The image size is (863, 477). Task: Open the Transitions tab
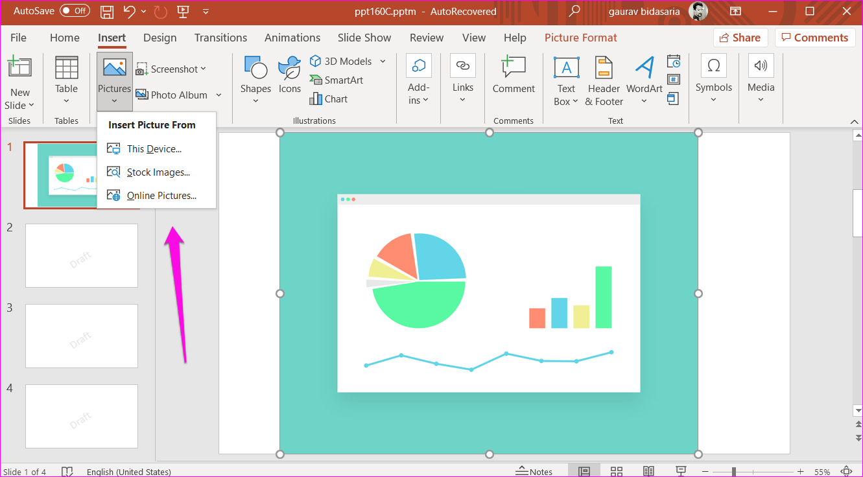click(x=220, y=38)
